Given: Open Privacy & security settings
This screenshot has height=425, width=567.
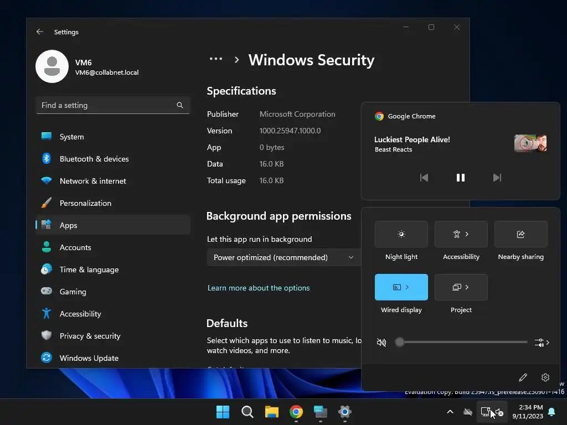Looking at the screenshot, I should coord(113,336).
